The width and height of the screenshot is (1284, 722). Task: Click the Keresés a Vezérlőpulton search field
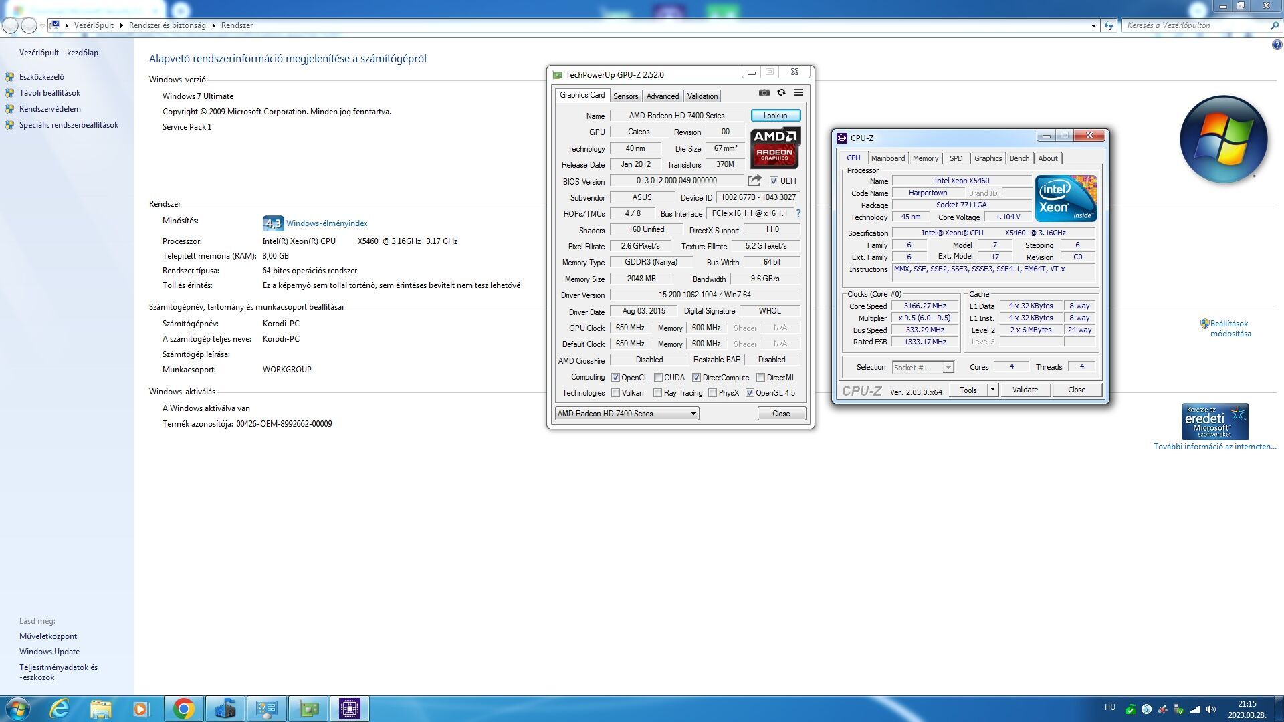click(1196, 25)
